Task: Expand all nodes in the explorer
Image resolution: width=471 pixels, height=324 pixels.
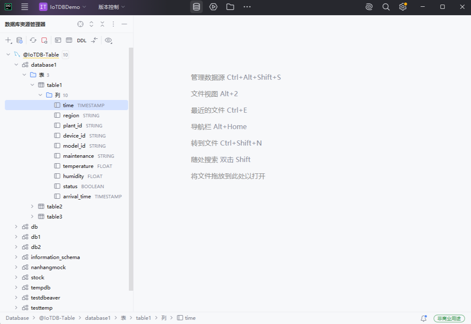Action: point(91,24)
